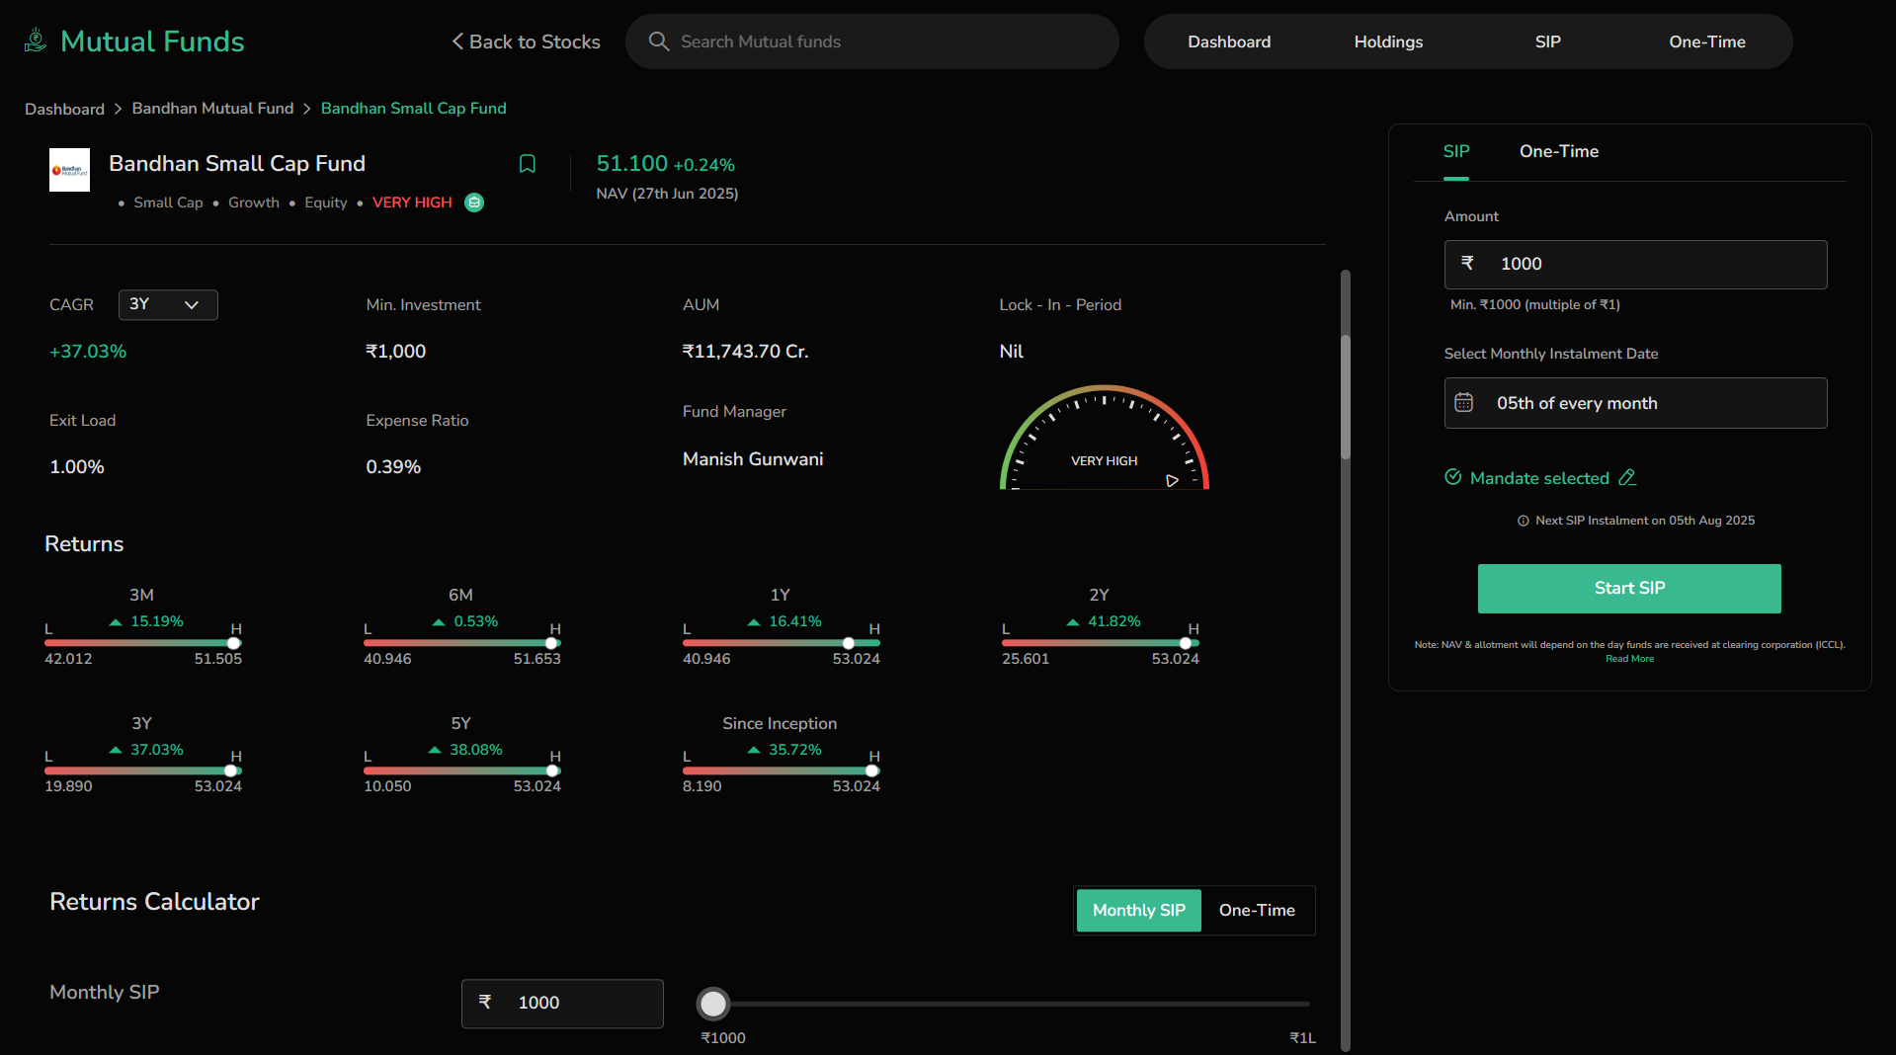Click the Mandate selected check icon
Image resolution: width=1896 pixels, height=1055 pixels.
pos(1452,477)
